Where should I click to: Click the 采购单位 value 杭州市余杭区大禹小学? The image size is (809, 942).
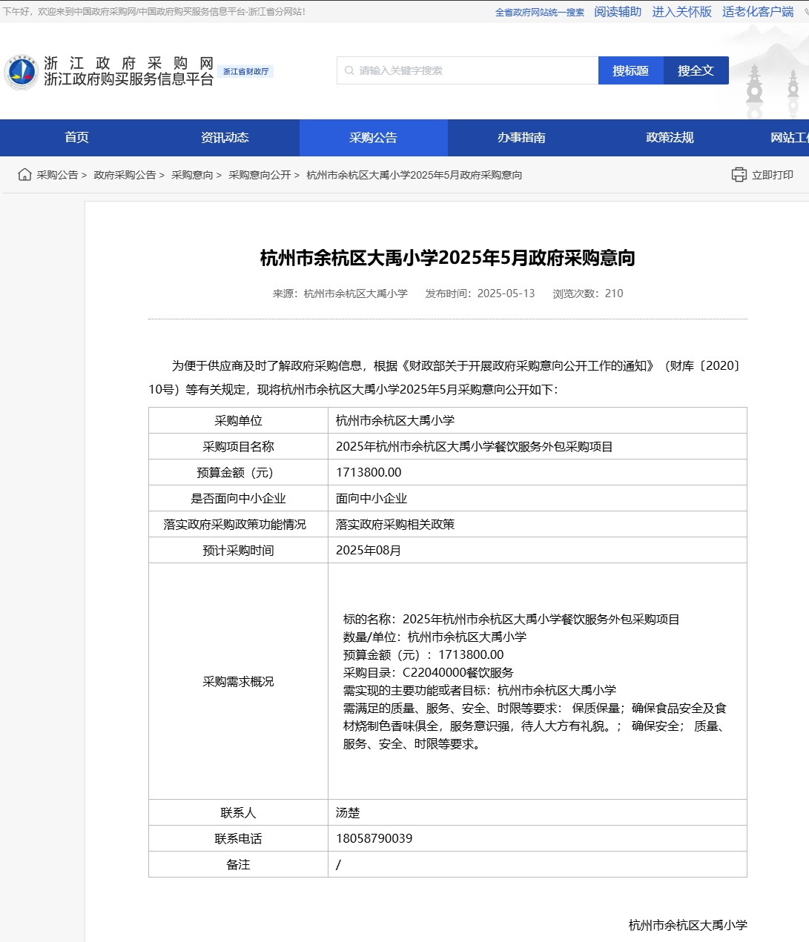click(x=395, y=420)
